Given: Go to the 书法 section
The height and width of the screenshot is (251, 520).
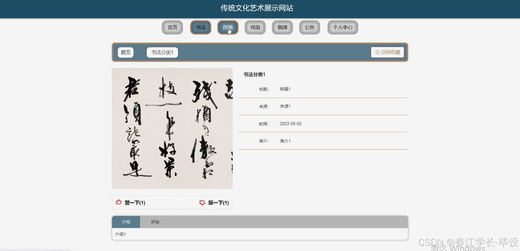Looking at the screenshot, I should pos(201,28).
